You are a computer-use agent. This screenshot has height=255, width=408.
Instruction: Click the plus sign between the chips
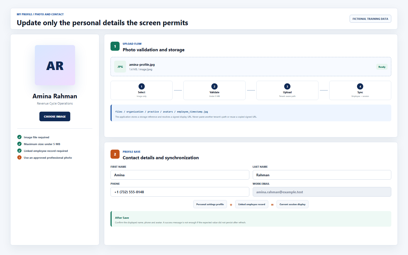pos(231,205)
